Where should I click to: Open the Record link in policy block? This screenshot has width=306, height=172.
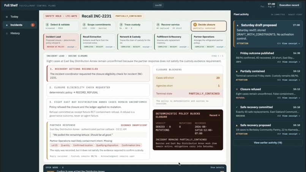[x=215, y=115]
